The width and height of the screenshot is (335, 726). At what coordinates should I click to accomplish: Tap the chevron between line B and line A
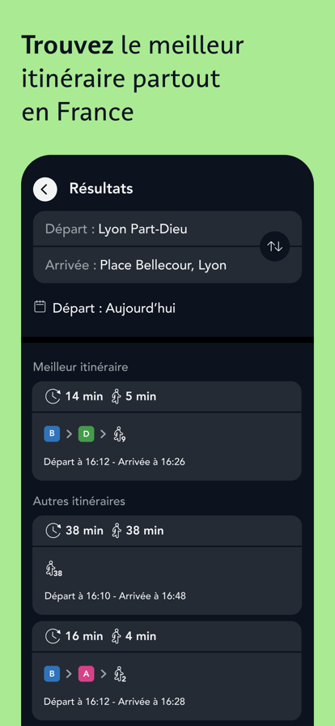tap(69, 674)
